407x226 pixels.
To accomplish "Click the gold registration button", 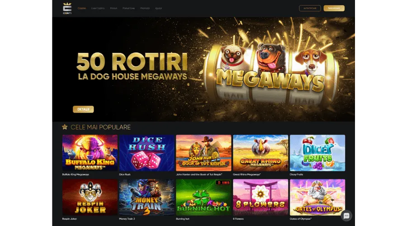I will point(334,8).
